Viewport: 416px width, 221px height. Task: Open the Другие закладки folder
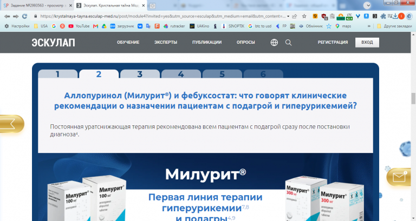pyautogui.click(x=394, y=26)
